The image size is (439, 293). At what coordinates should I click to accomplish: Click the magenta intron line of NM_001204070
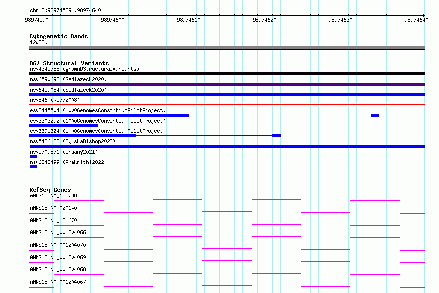tap(227, 249)
